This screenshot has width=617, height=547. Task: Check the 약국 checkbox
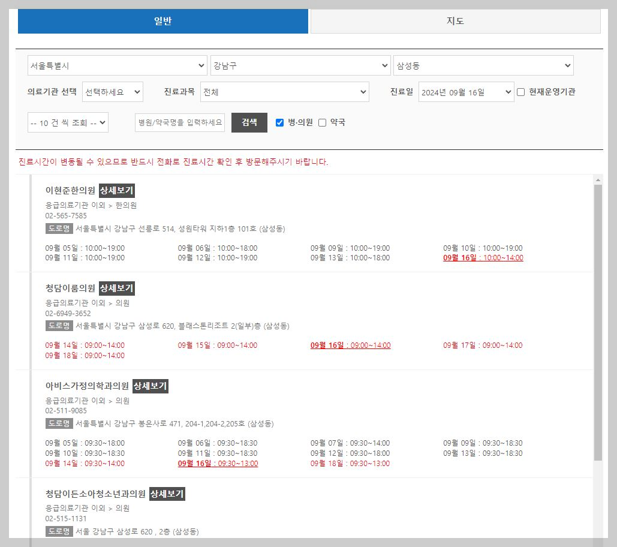pyautogui.click(x=322, y=122)
